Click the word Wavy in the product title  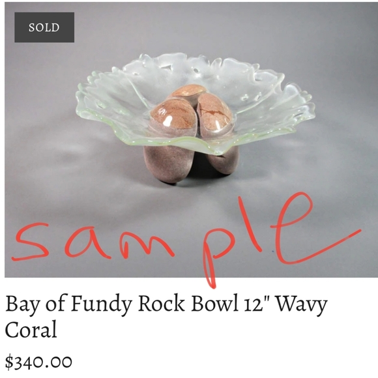pyautogui.click(x=301, y=304)
